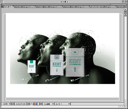Click the region of interest icon

(41, 104)
